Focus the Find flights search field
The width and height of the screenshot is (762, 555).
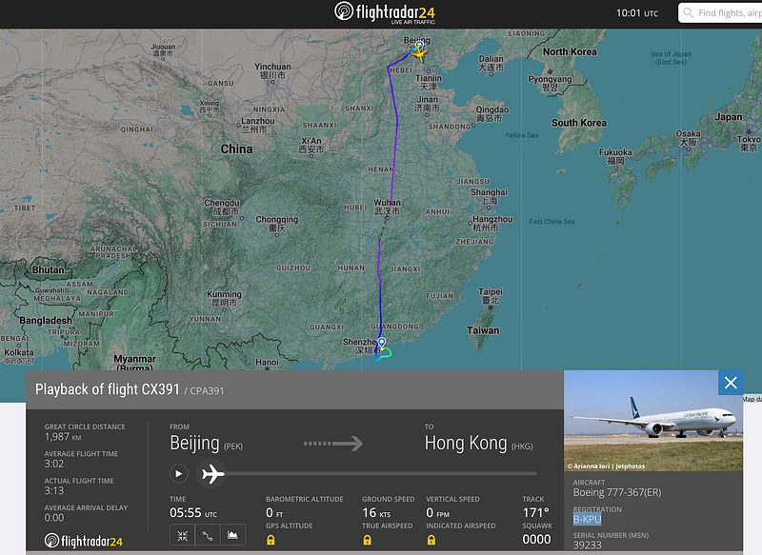coord(720,12)
